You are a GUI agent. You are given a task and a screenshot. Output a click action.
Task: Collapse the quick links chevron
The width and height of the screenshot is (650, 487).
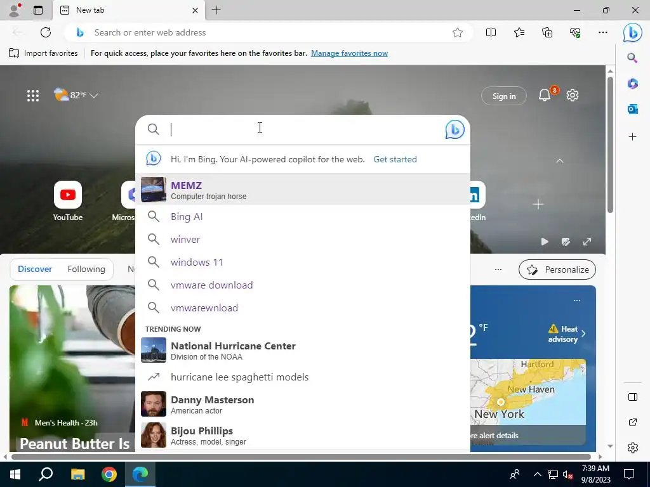click(560, 161)
